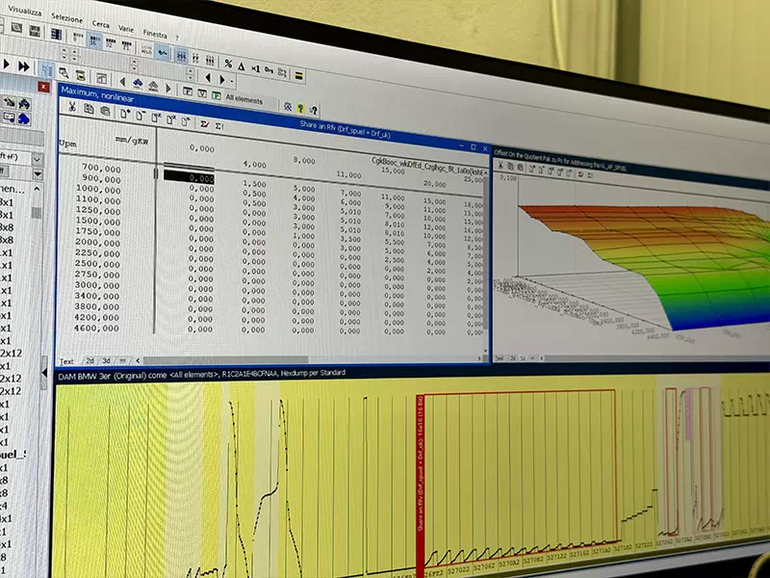Switch to Text tab in Maximum nonlinear window
Viewport: 770px width, 578px height.
[66, 361]
